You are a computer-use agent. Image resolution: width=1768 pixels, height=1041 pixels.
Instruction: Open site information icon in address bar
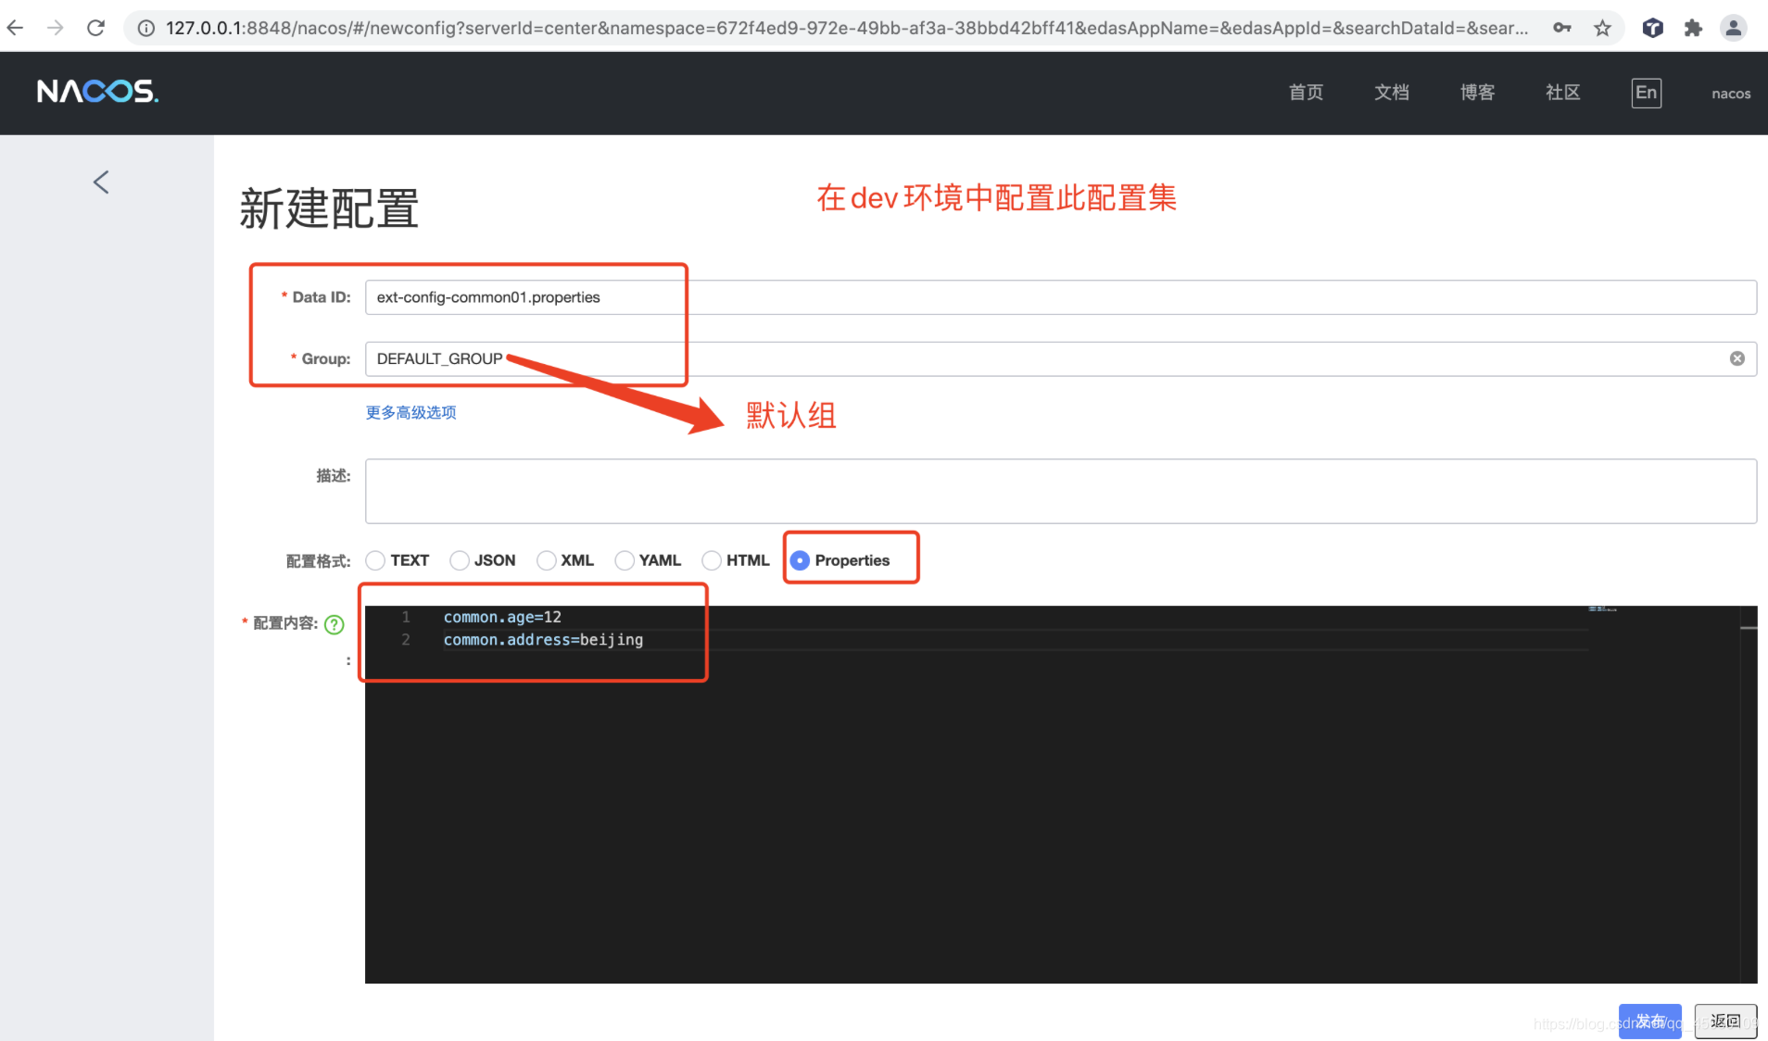point(145,28)
